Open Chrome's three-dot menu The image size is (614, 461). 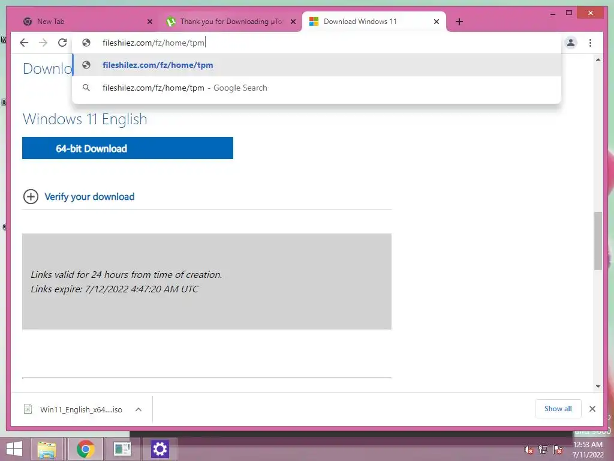(x=590, y=43)
